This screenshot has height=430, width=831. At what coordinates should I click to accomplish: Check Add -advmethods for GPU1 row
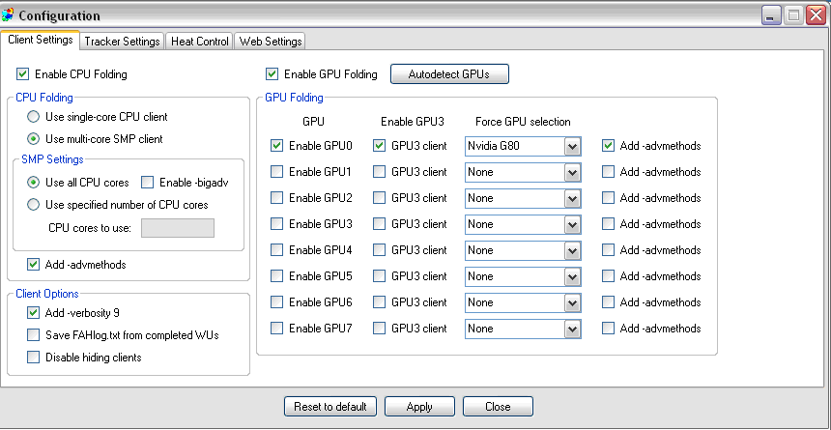coord(609,172)
